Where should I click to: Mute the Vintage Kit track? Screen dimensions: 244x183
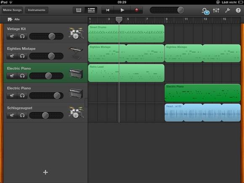(12, 37)
